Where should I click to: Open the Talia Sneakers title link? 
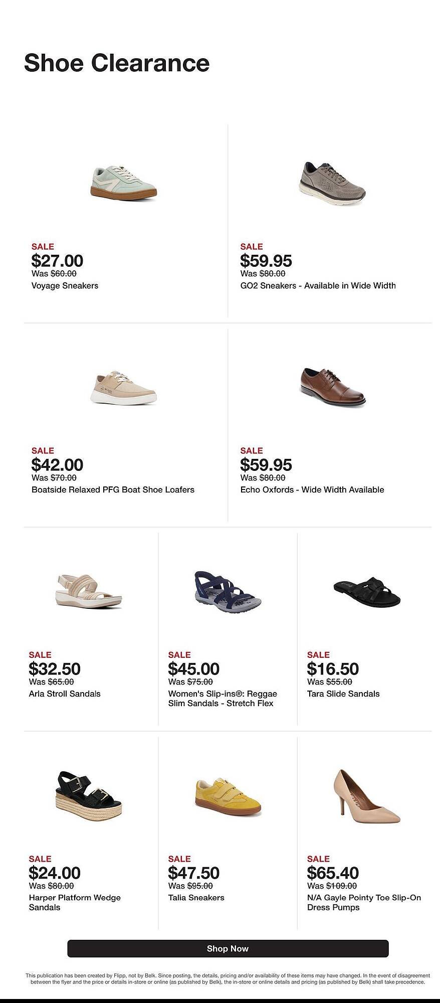(196, 898)
